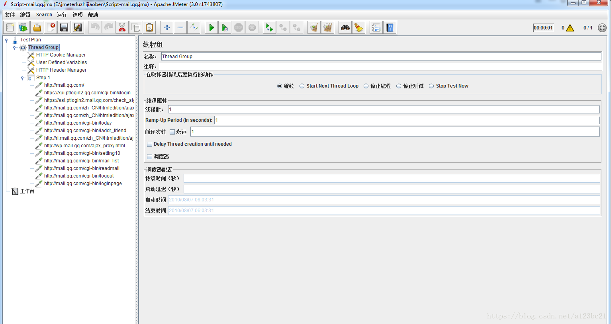Save the test plan with floppy disk icon
Viewport: 611px width, 324px height.
coord(64,27)
